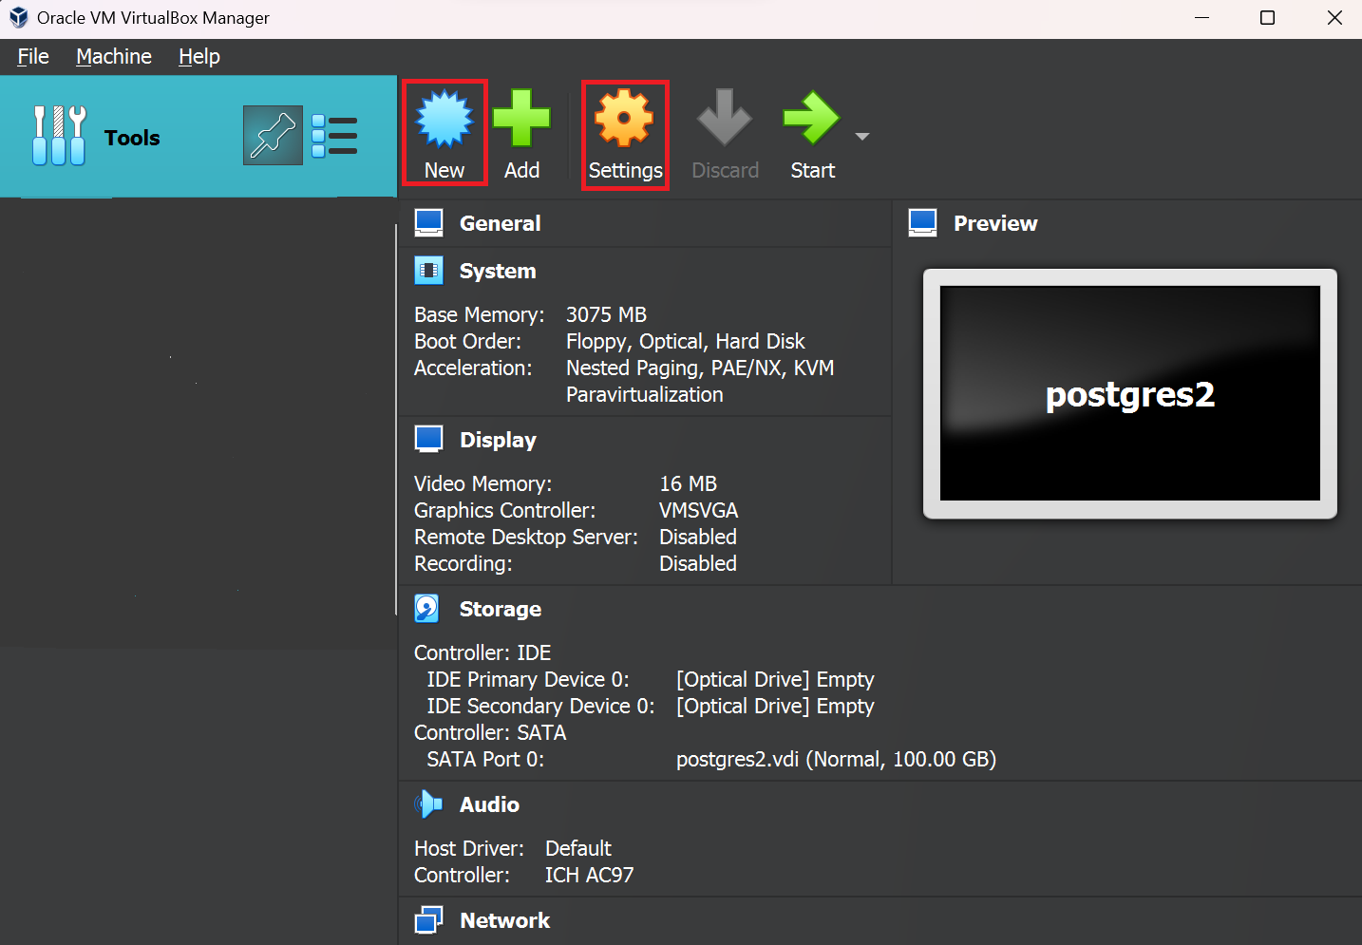1362x945 pixels.
Task: Click the Tools label in left pane
Action: point(132,138)
